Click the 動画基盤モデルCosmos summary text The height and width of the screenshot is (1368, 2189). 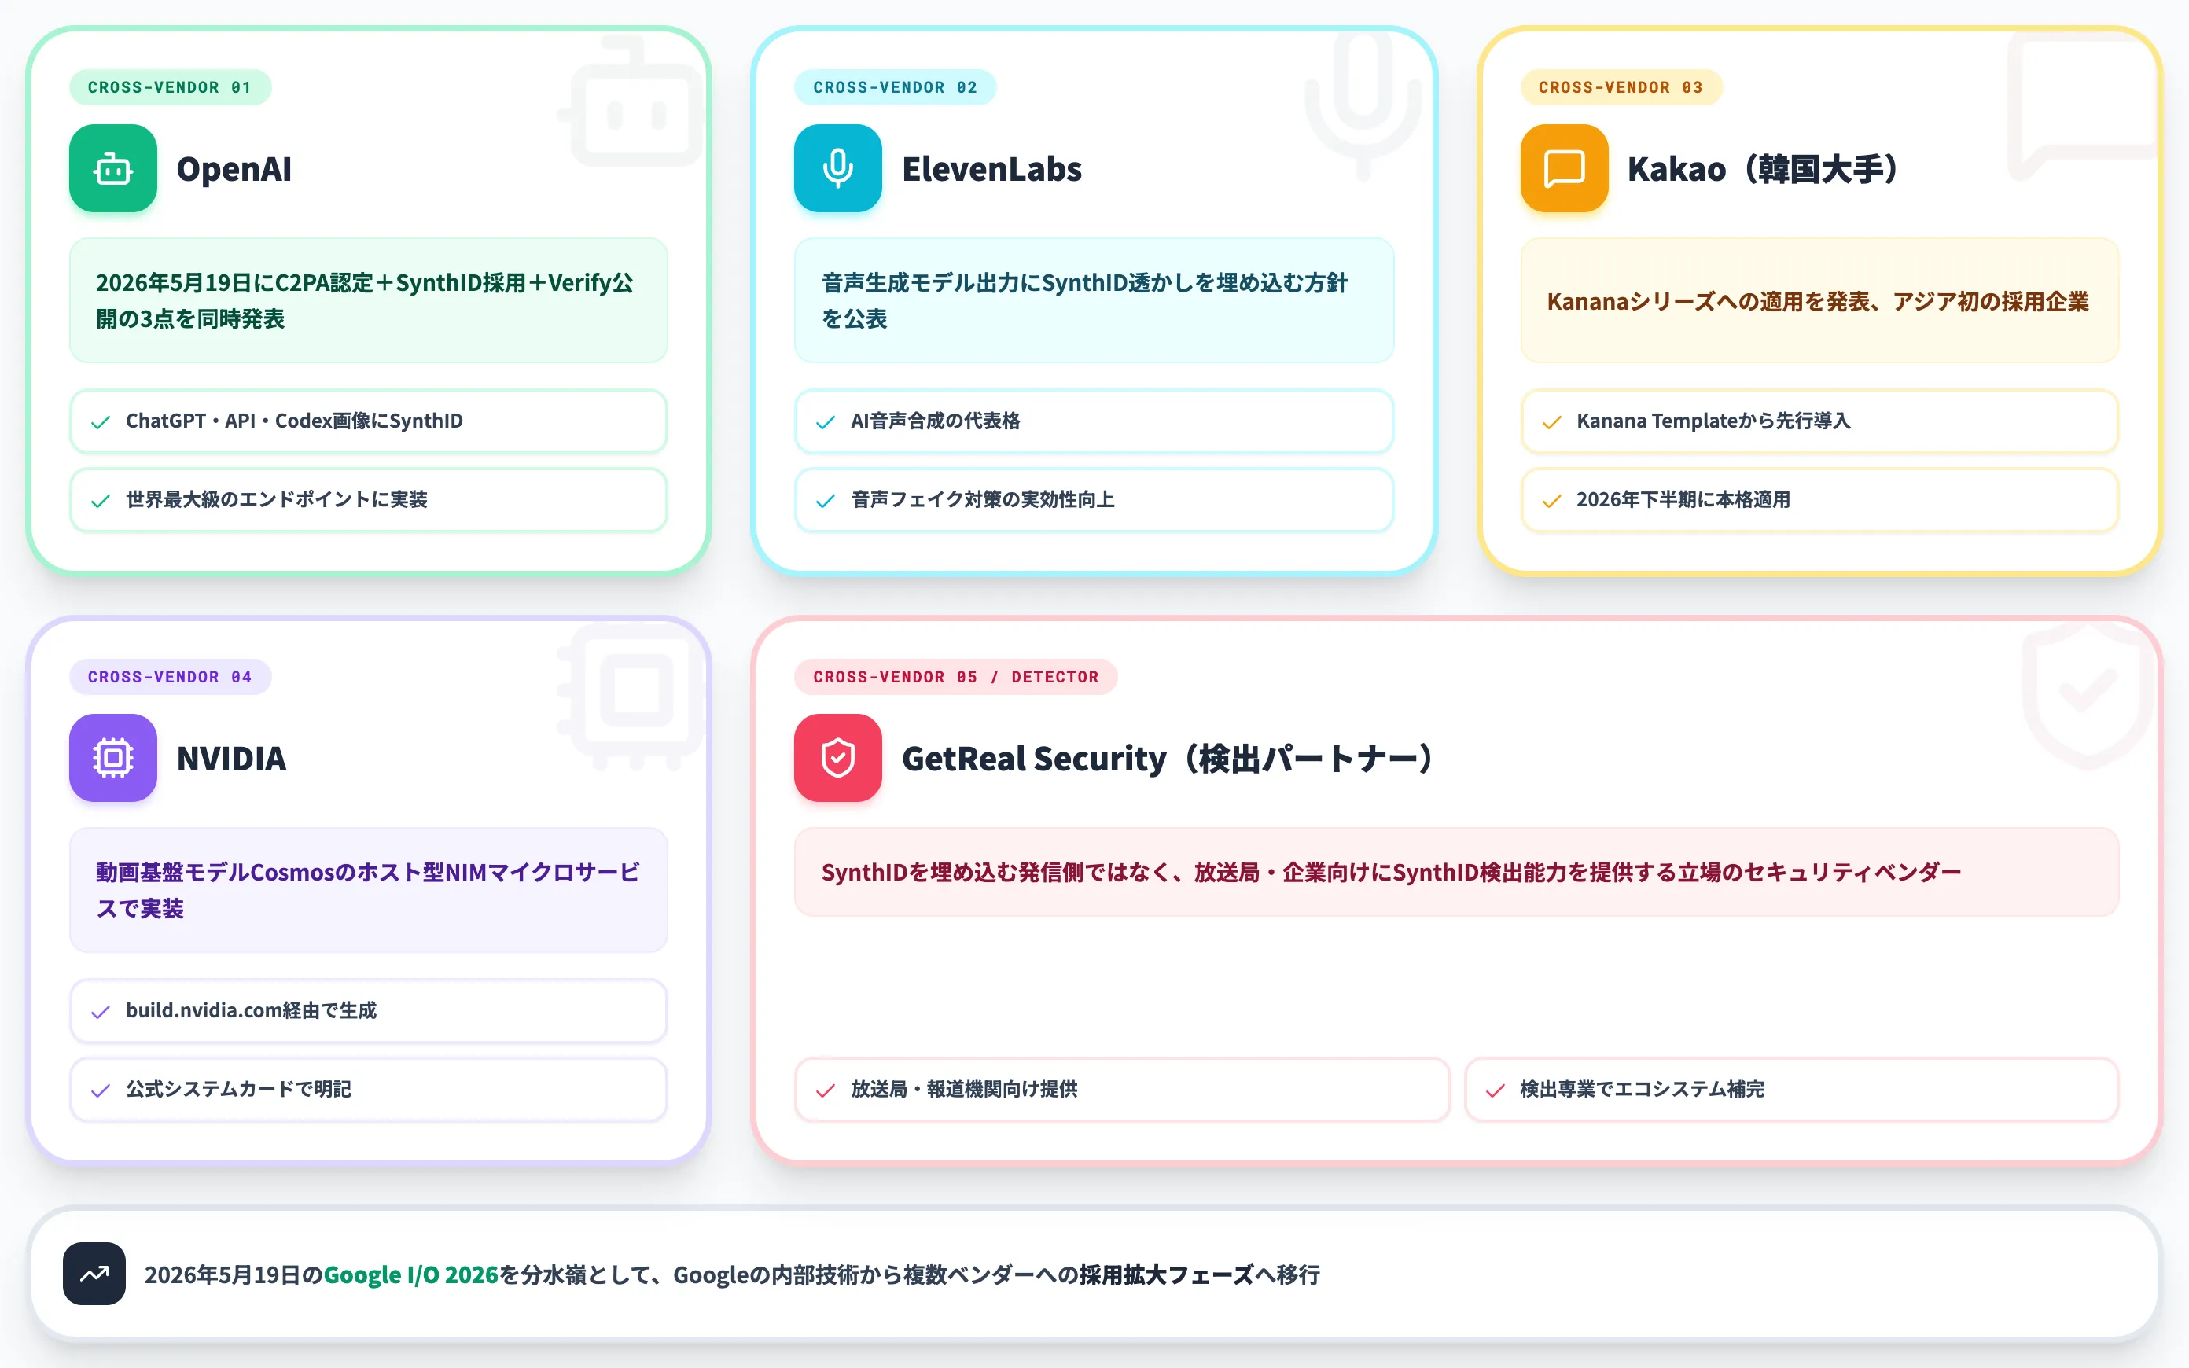tap(367, 890)
